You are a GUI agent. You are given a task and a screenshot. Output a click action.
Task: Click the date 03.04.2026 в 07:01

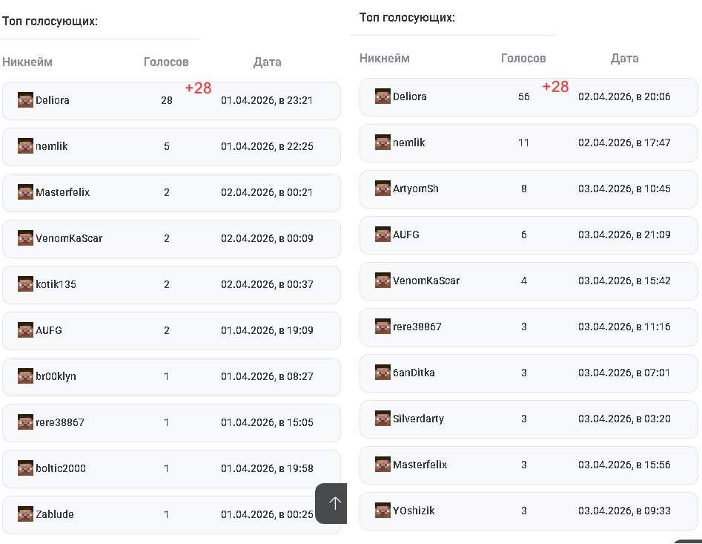point(624,373)
